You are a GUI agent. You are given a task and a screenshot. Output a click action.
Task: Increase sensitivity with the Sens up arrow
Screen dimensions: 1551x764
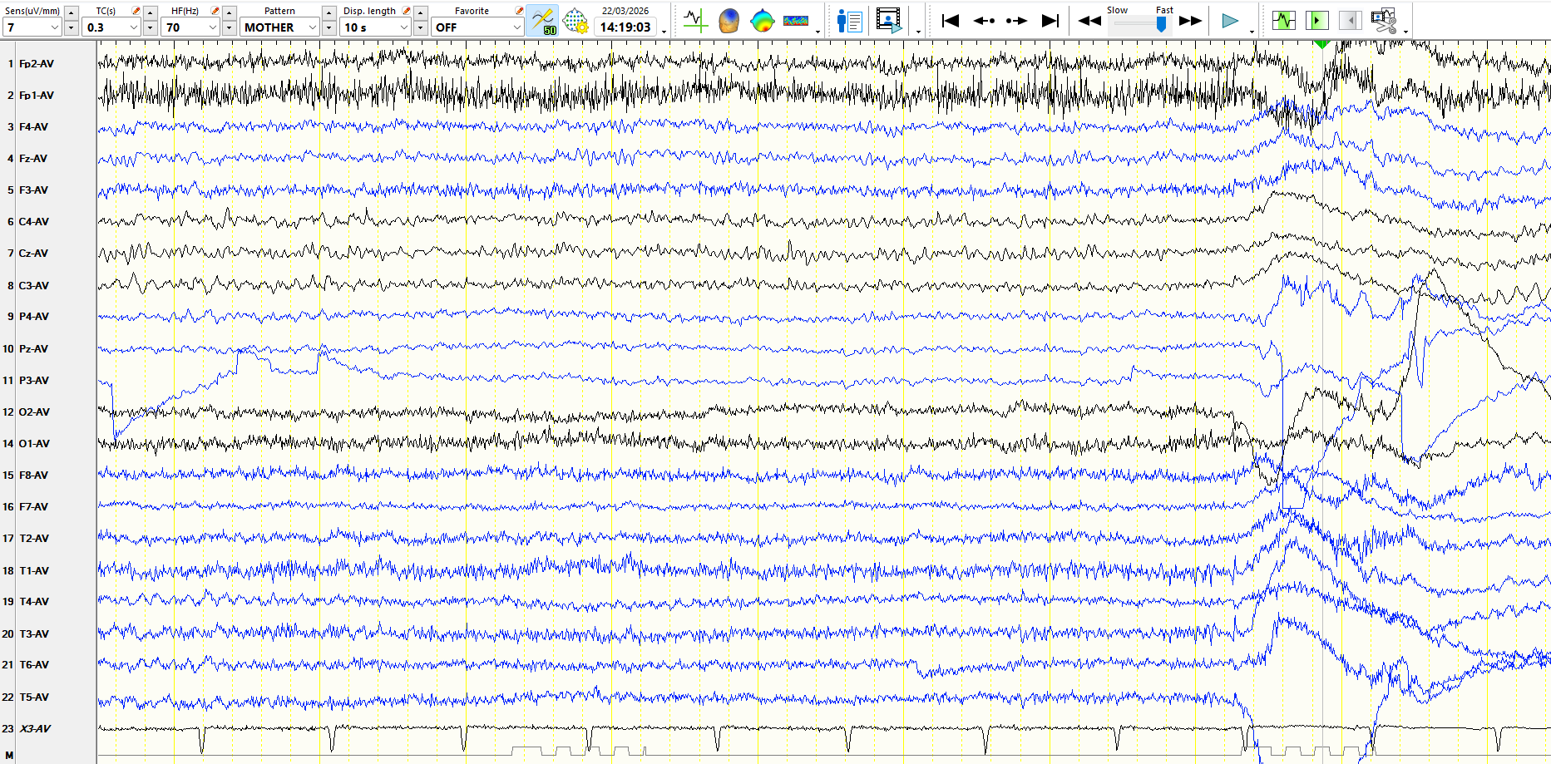(72, 12)
